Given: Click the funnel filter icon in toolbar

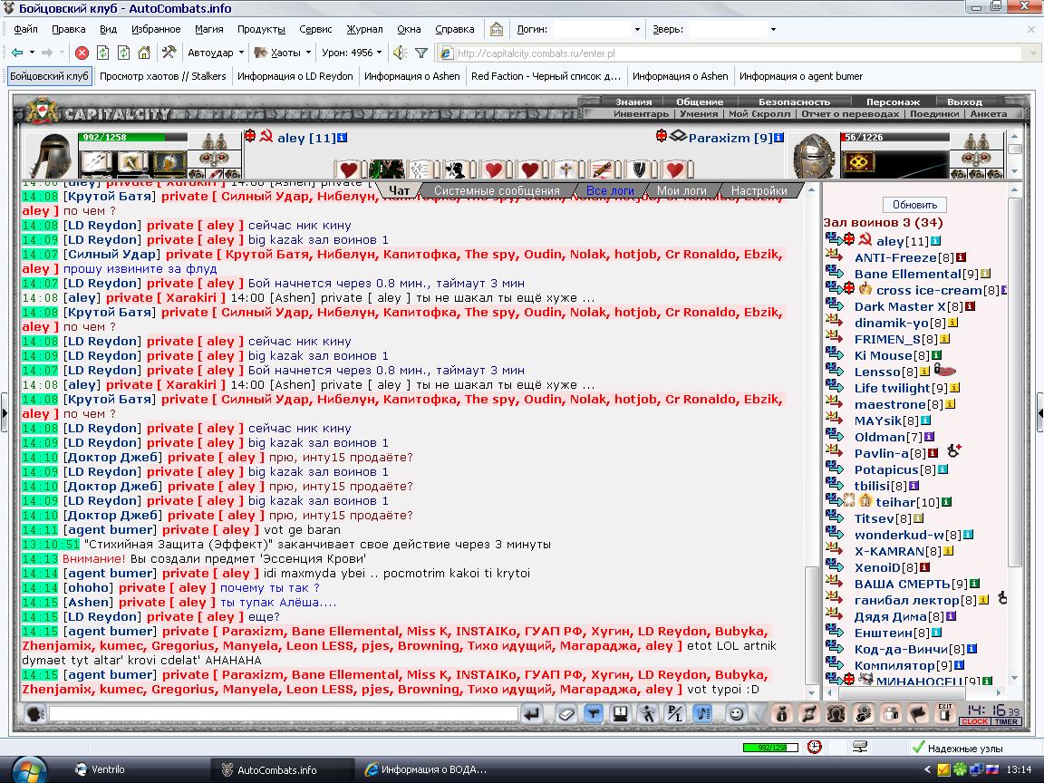Looking at the screenshot, I should pyautogui.click(x=421, y=53).
